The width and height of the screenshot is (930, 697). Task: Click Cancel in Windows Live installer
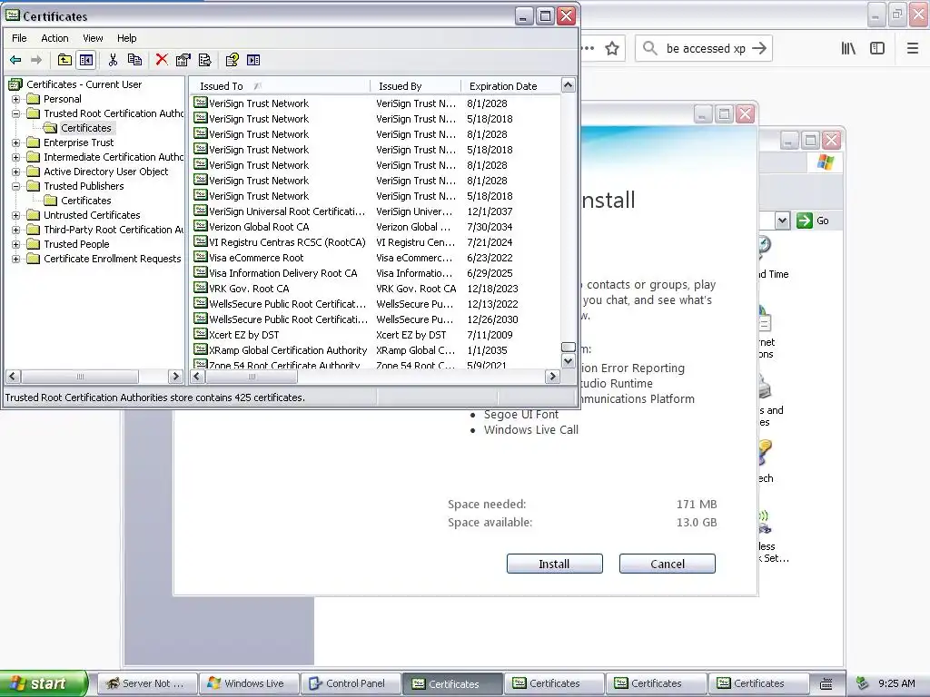(x=668, y=564)
